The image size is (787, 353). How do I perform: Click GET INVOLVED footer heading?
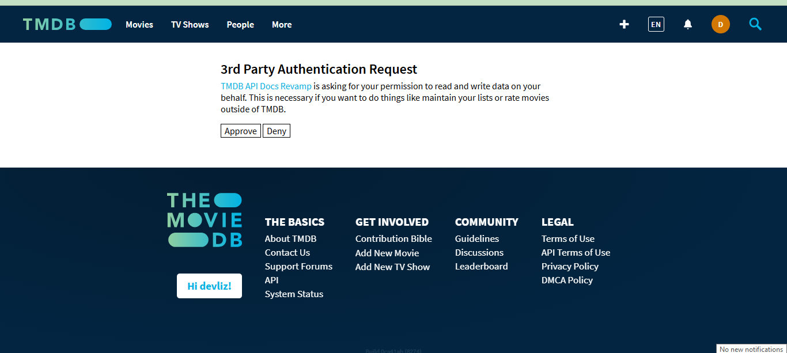point(392,222)
